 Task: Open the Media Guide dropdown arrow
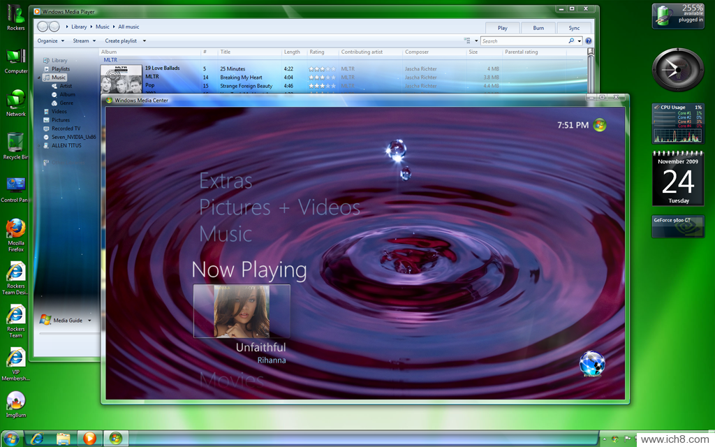point(89,321)
